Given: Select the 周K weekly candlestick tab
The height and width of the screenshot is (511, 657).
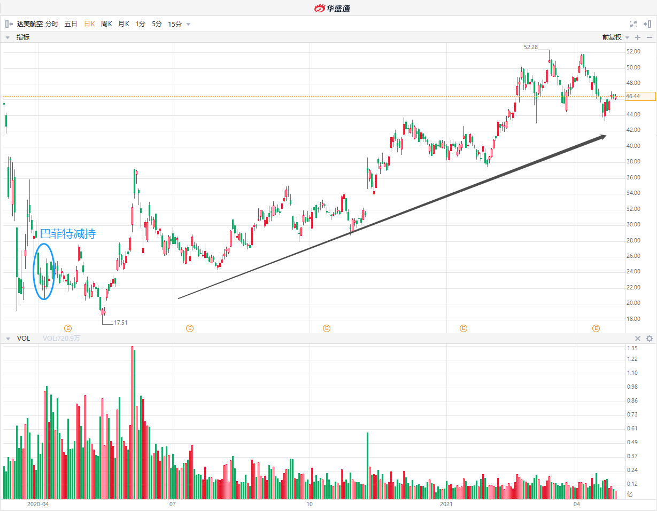Looking at the screenshot, I should pyautogui.click(x=106, y=24).
